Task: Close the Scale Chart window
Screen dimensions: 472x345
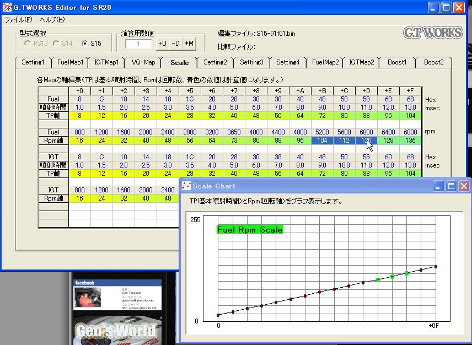Action: pos(464,186)
